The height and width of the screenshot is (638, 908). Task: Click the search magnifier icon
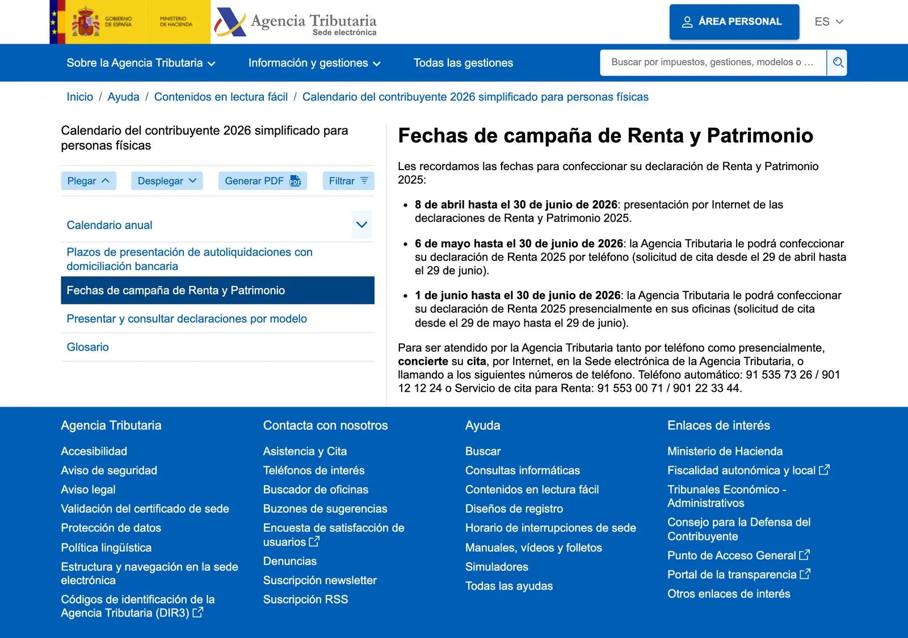pyautogui.click(x=837, y=62)
